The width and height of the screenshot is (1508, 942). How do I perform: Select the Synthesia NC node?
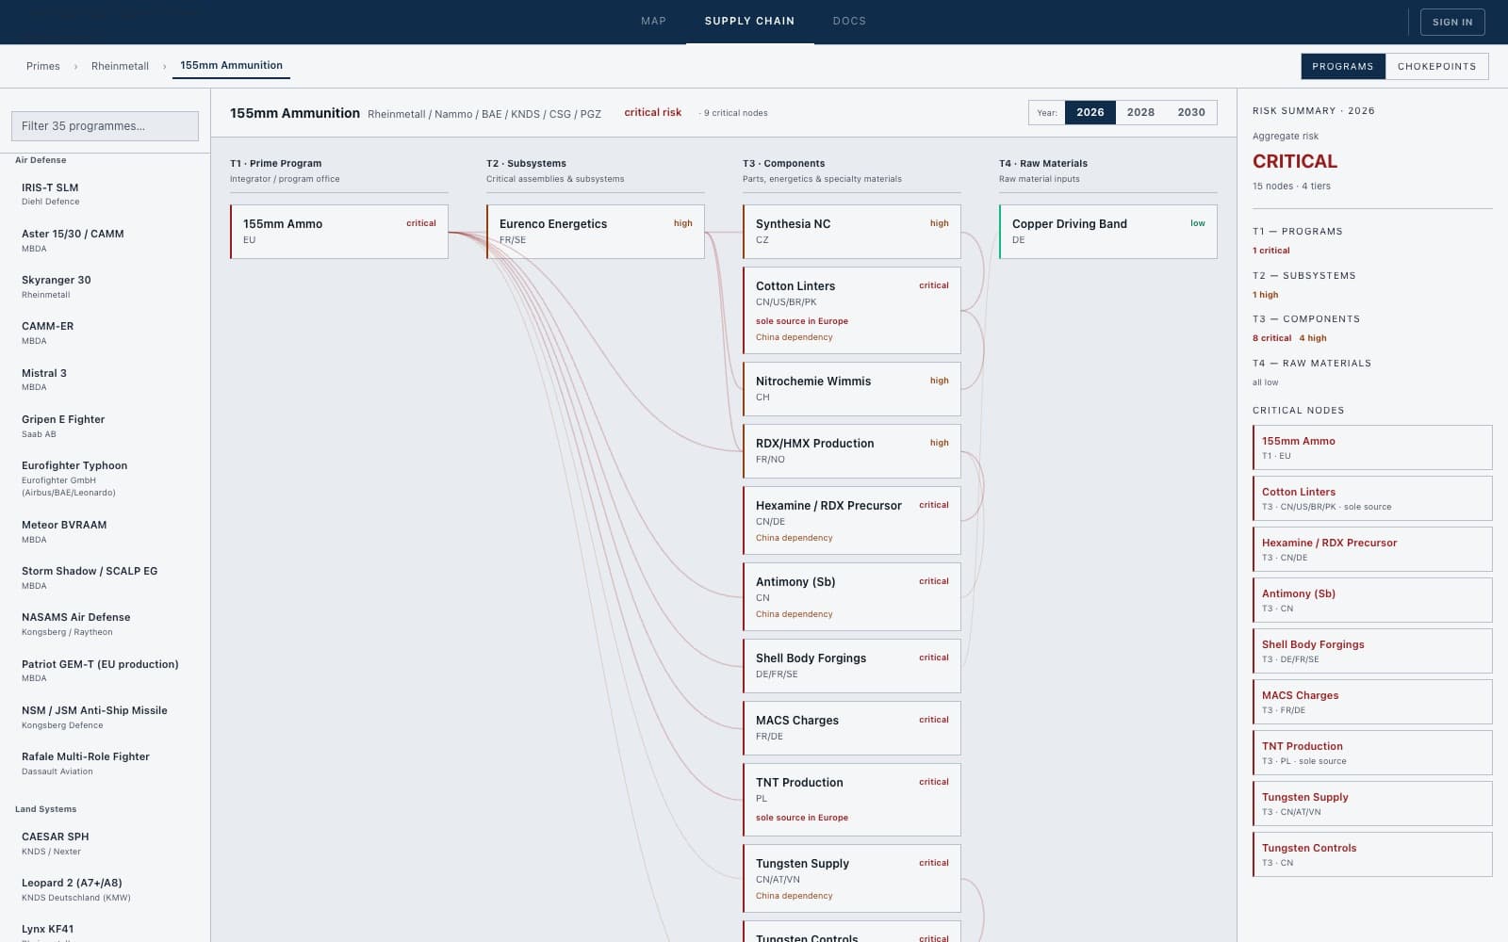(852, 232)
